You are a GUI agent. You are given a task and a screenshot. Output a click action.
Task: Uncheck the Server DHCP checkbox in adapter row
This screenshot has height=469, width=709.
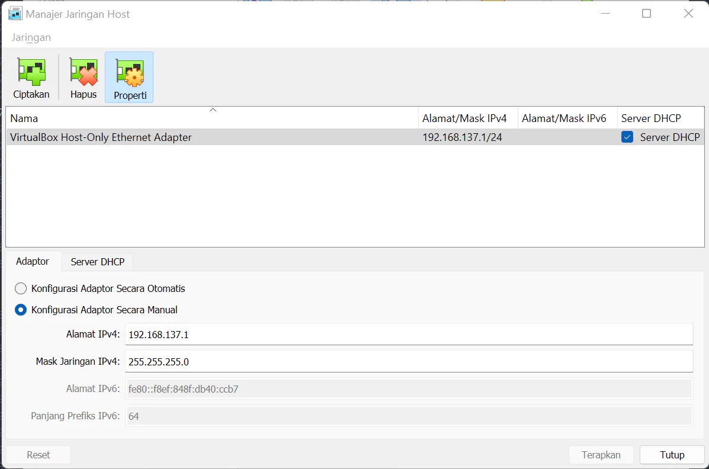tap(627, 137)
